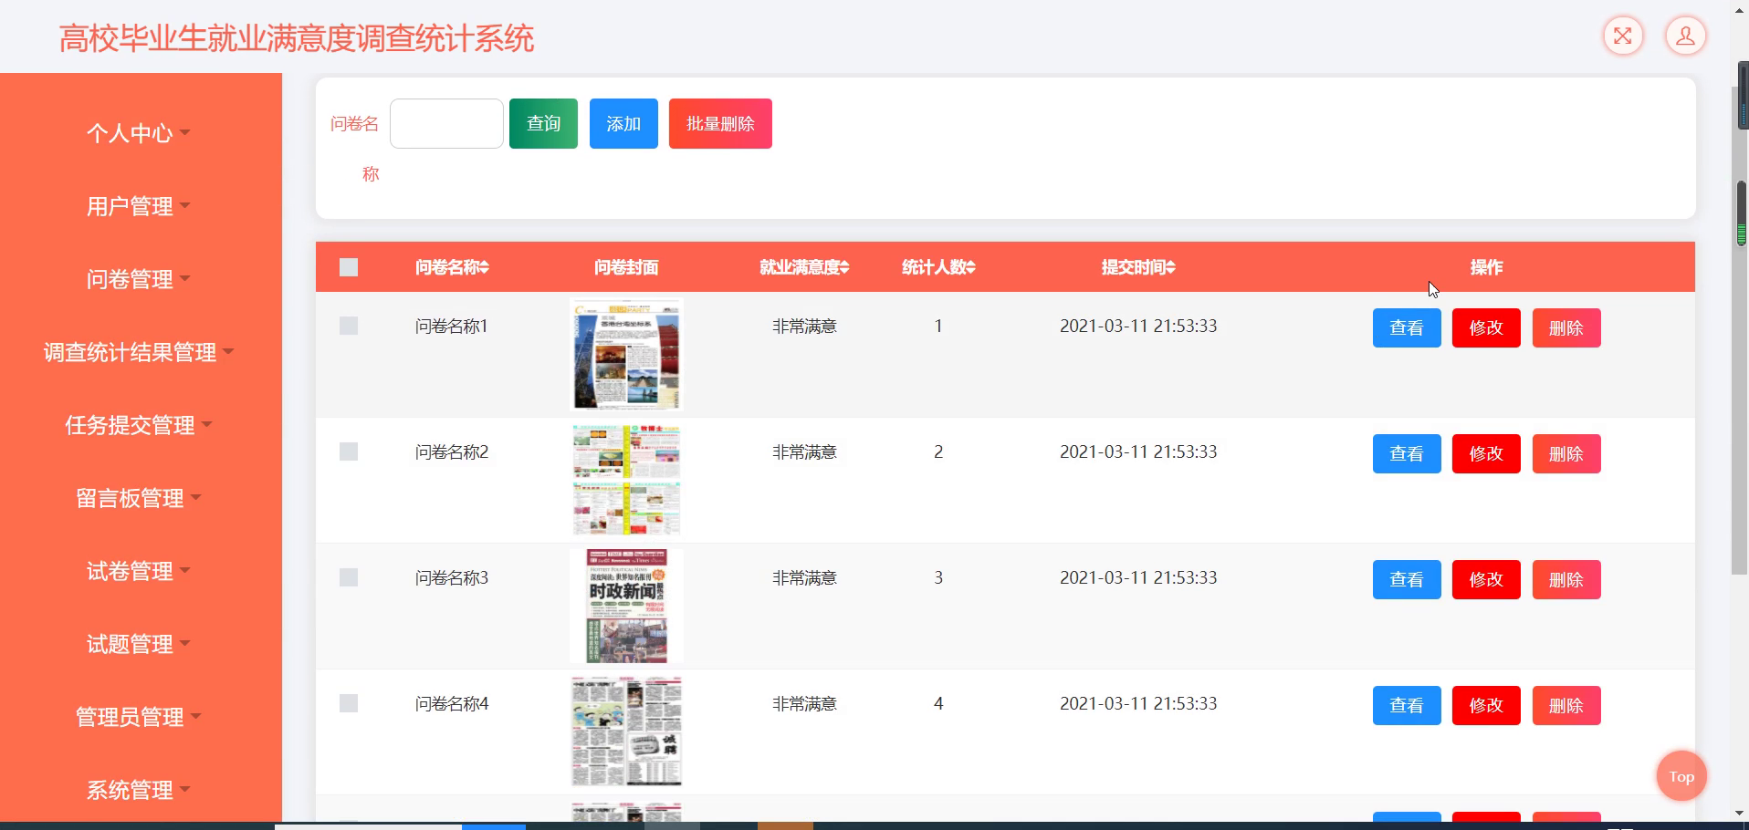
Task: Expand the 系统管理 sidebar menu
Action: (x=139, y=790)
